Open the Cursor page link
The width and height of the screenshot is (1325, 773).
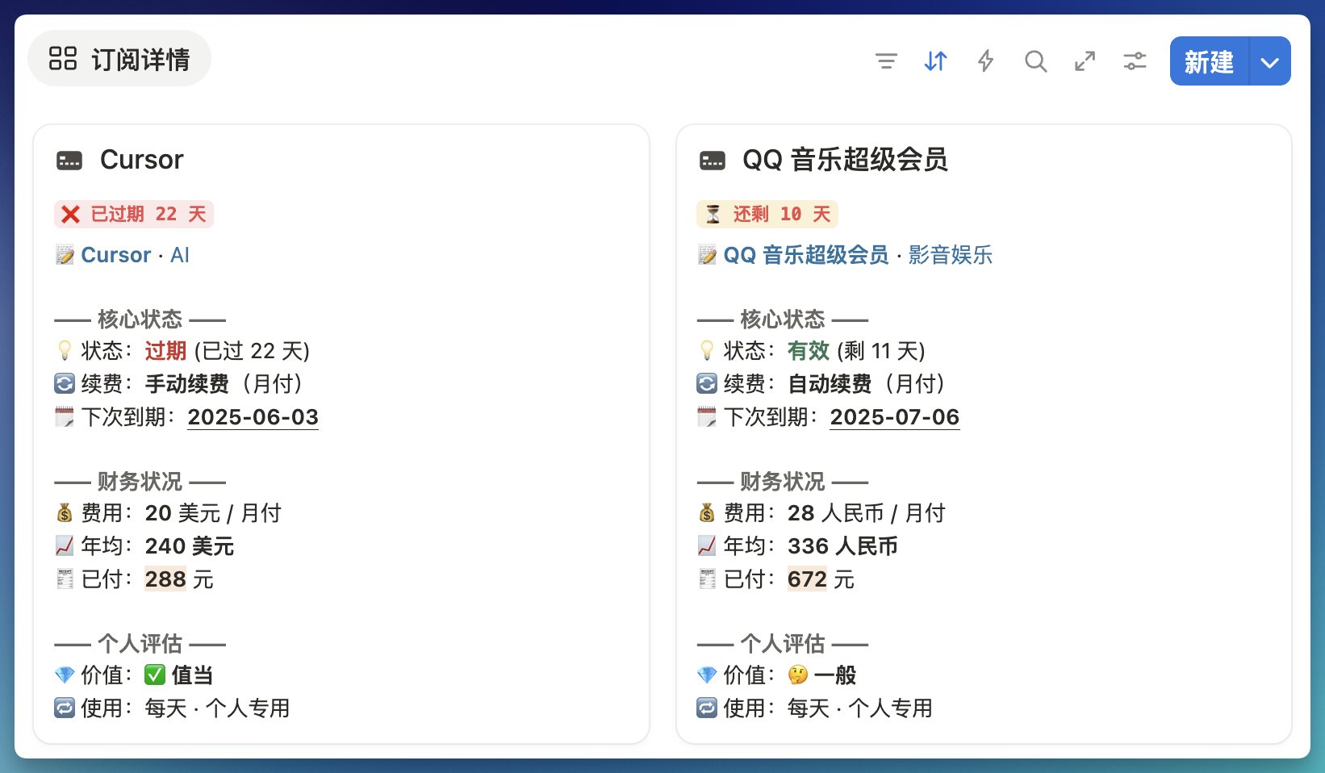tap(116, 255)
